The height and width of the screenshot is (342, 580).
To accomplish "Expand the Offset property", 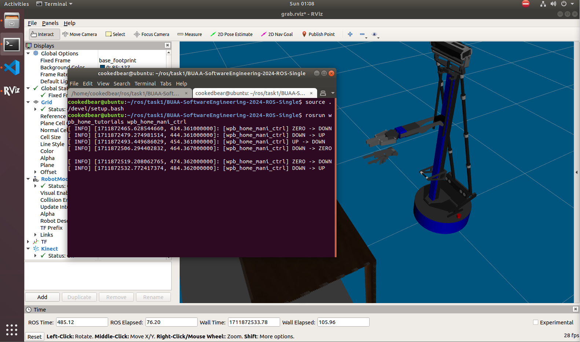I will [x=35, y=172].
